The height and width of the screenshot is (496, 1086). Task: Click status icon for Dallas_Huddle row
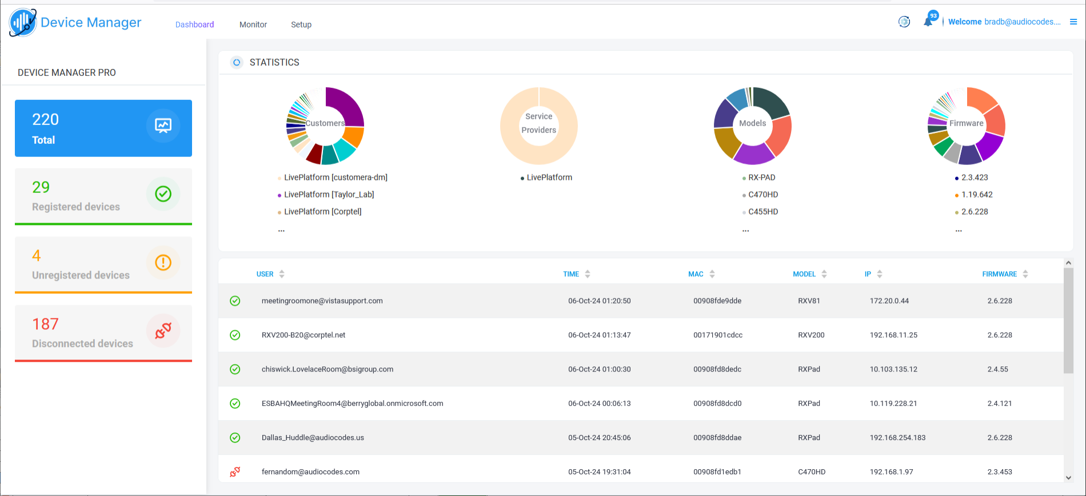pyautogui.click(x=235, y=438)
